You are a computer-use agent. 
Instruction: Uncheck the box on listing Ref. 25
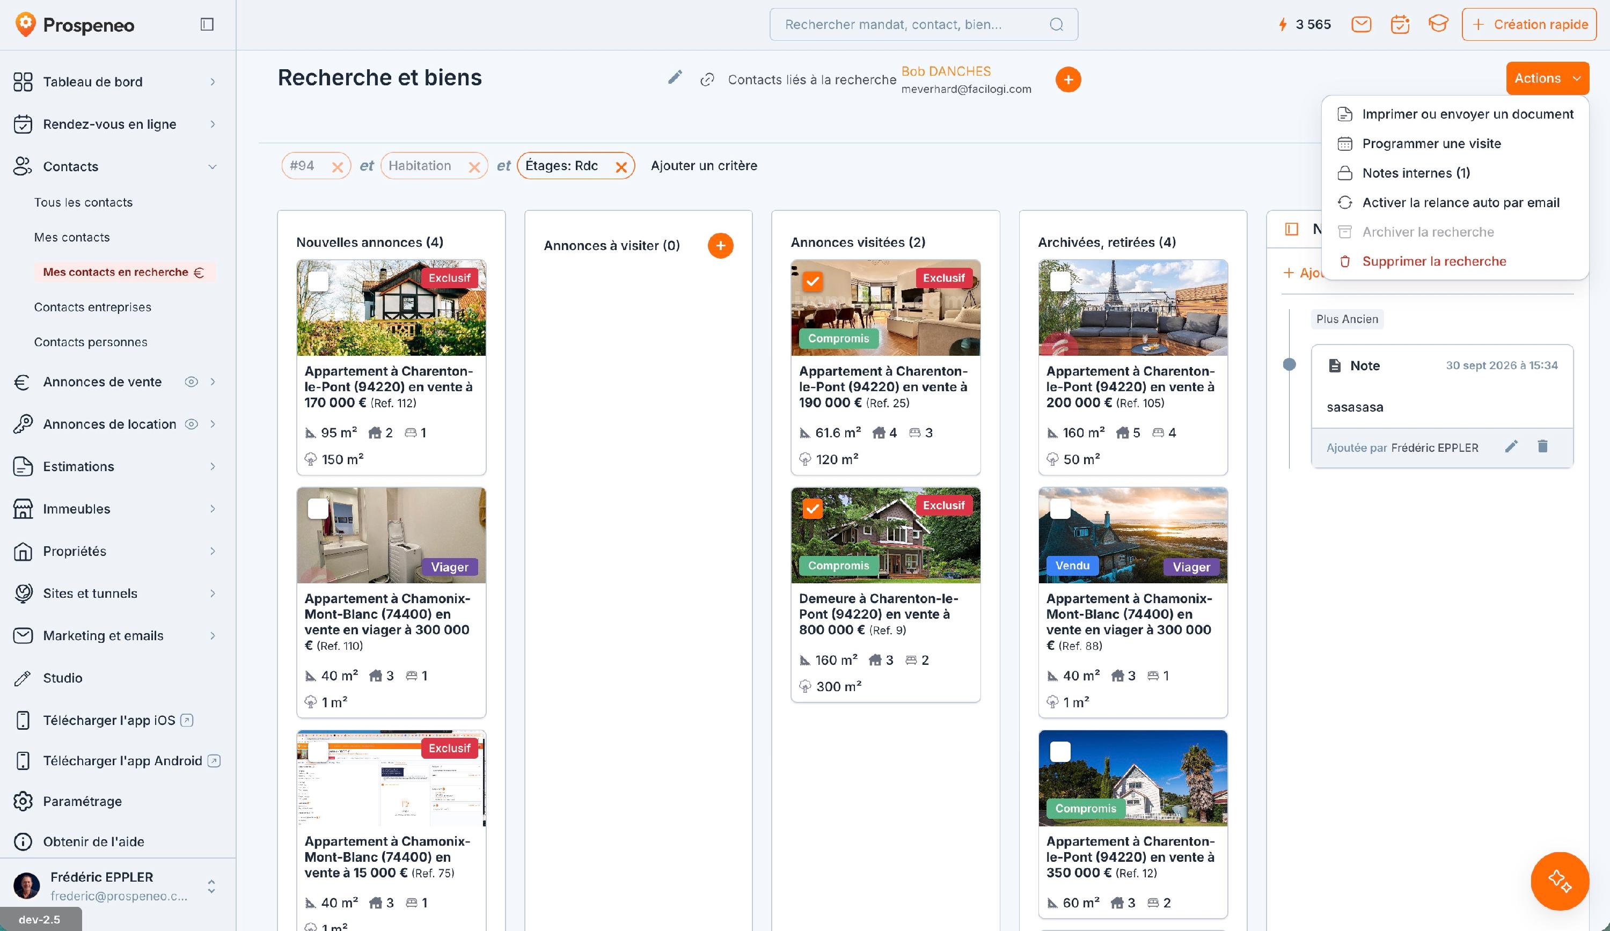click(813, 281)
